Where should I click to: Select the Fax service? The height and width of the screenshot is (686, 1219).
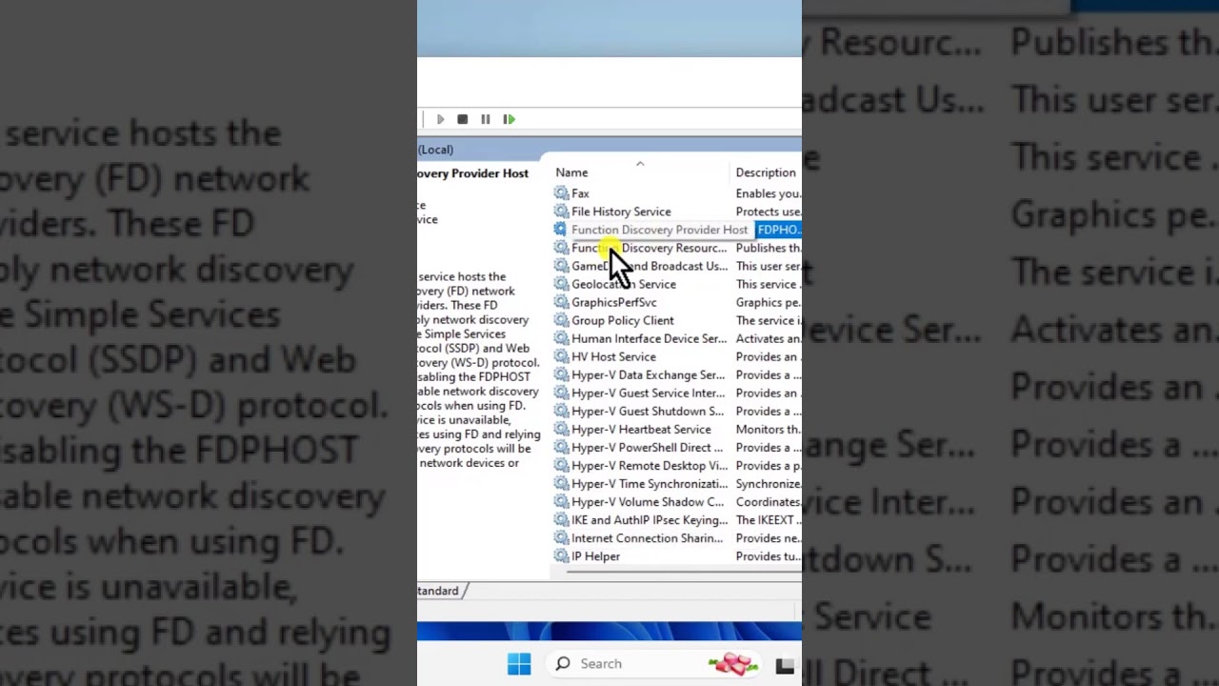[x=580, y=193]
